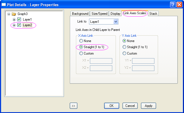The width and height of the screenshot is (184, 113).
Task: Collapse the Graph3 tree node
Action: pos(9,14)
